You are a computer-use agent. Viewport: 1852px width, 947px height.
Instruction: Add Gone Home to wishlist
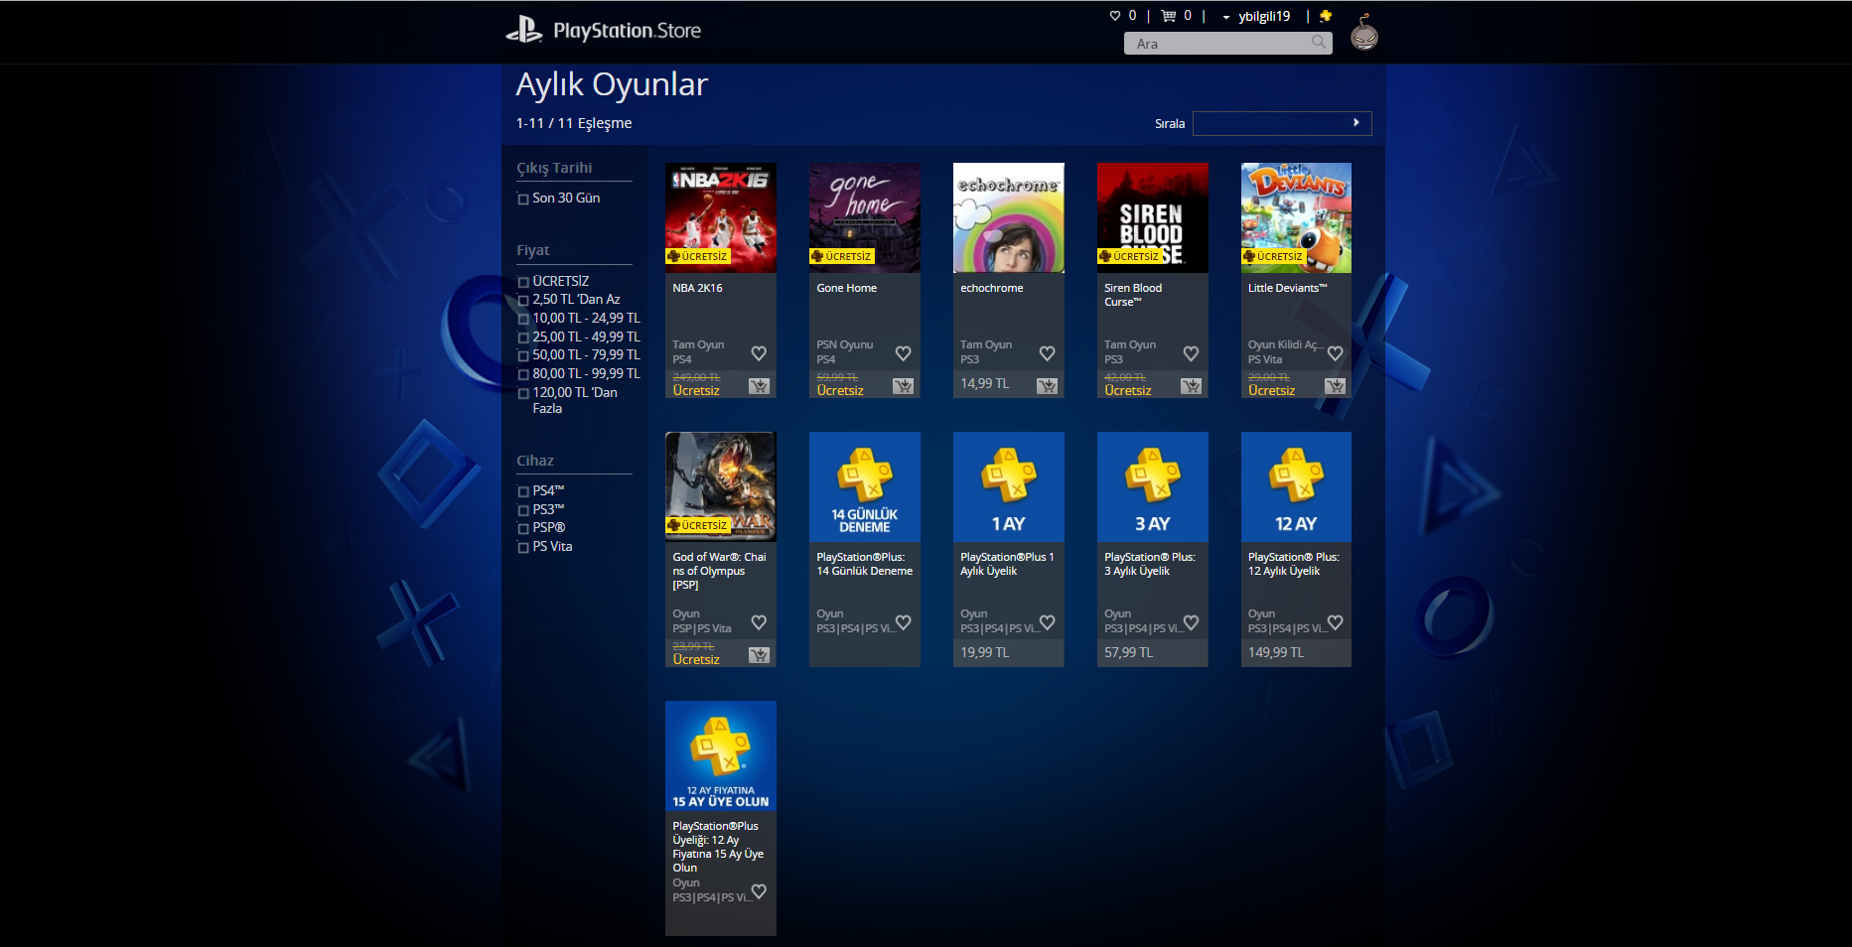(903, 353)
